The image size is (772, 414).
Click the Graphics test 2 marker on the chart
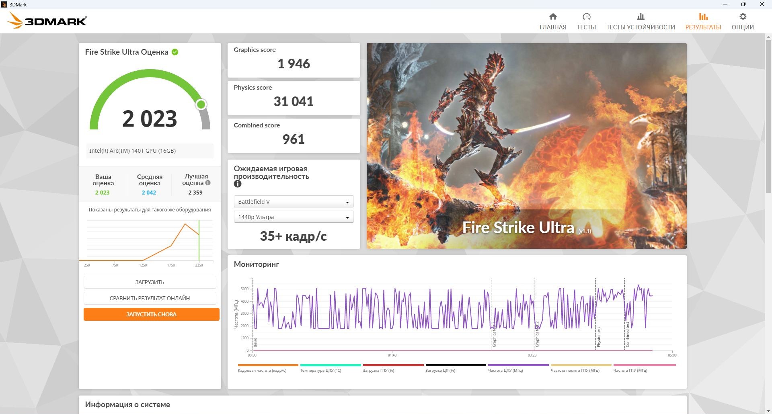pyautogui.click(x=537, y=334)
